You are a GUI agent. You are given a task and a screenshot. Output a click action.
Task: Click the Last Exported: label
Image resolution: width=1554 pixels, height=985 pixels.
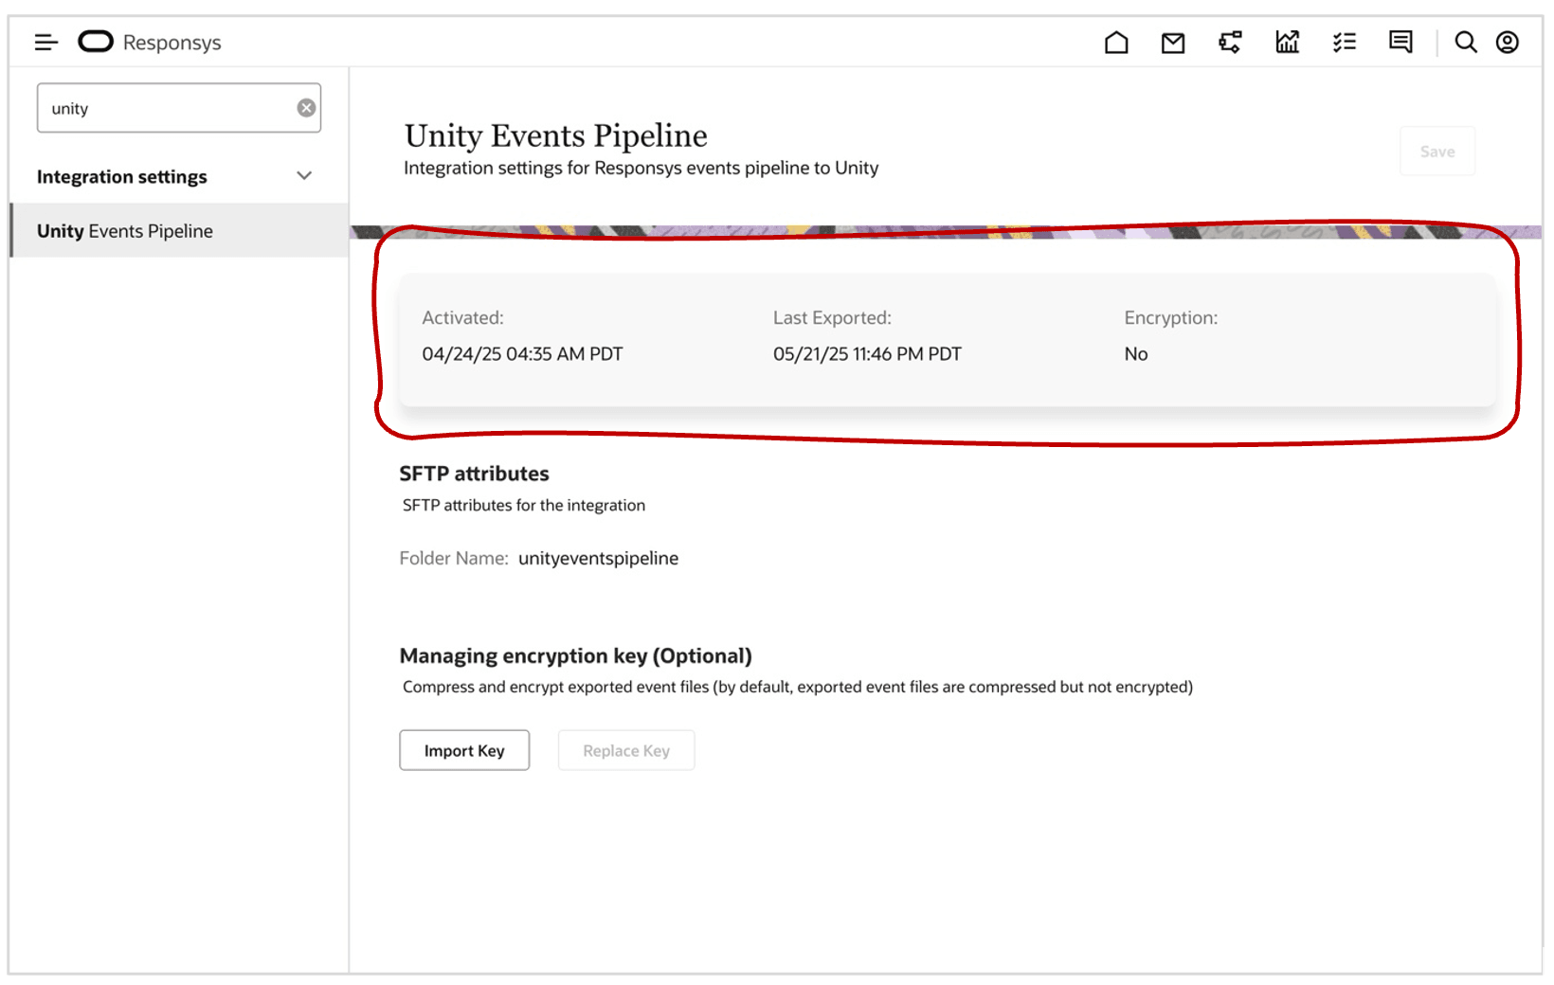(832, 318)
